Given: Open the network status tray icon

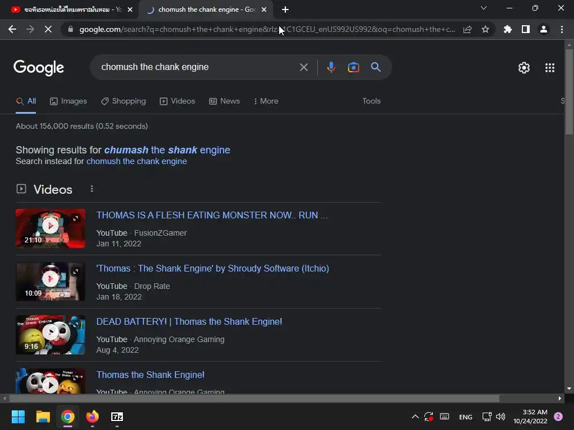Looking at the screenshot, I should click(x=487, y=417).
